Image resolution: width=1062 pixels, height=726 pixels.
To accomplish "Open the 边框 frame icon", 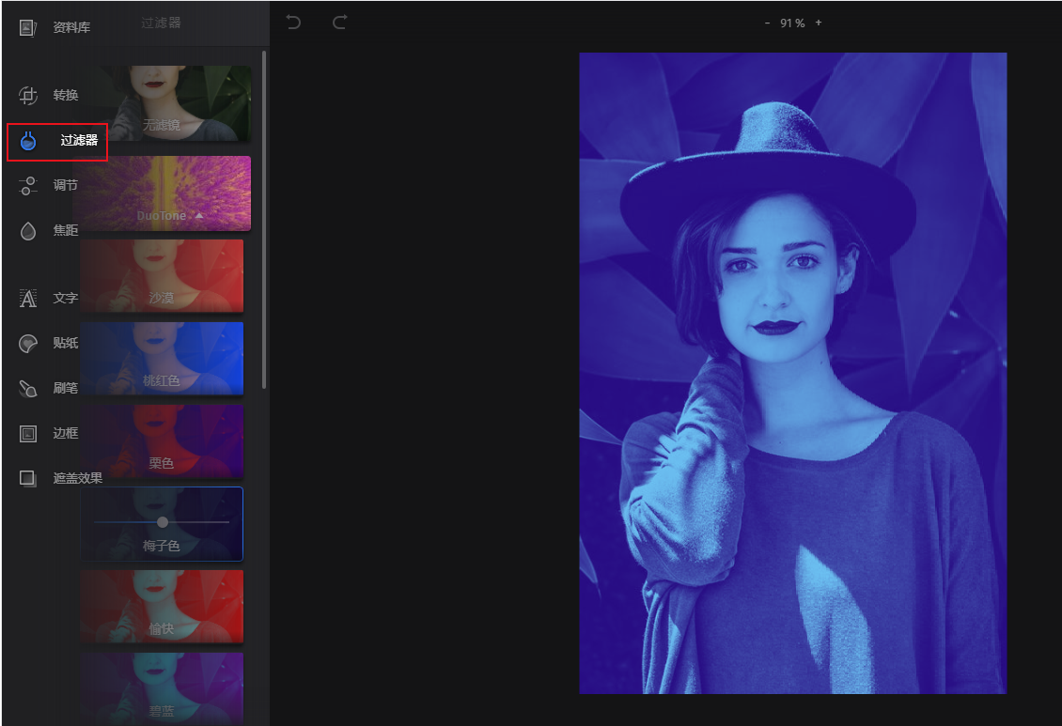I will [28, 434].
